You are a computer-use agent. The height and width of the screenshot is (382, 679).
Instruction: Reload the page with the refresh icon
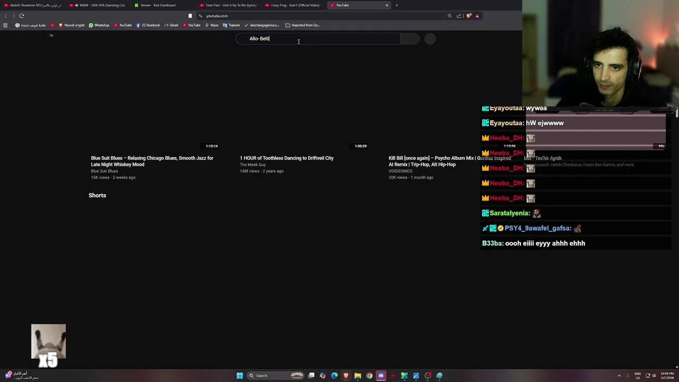pyautogui.click(x=22, y=16)
